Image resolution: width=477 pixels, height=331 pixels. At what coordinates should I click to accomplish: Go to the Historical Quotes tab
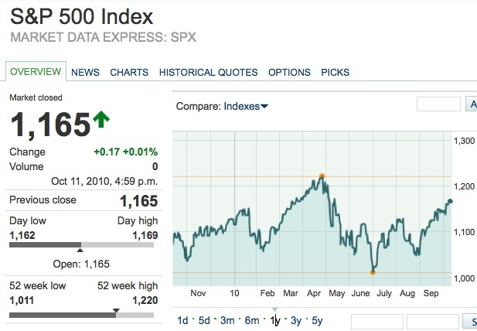tap(208, 73)
